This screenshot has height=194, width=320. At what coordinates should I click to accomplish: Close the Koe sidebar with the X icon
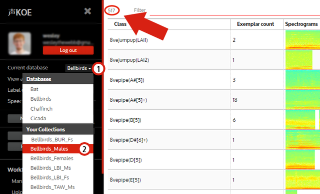point(87,11)
